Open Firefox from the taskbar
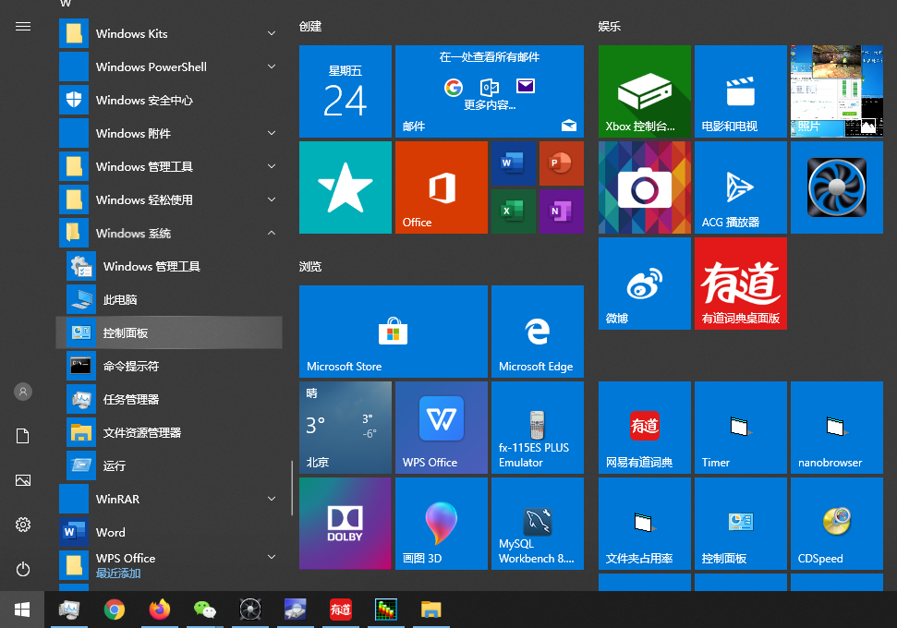897x628 pixels. [160, 610]
